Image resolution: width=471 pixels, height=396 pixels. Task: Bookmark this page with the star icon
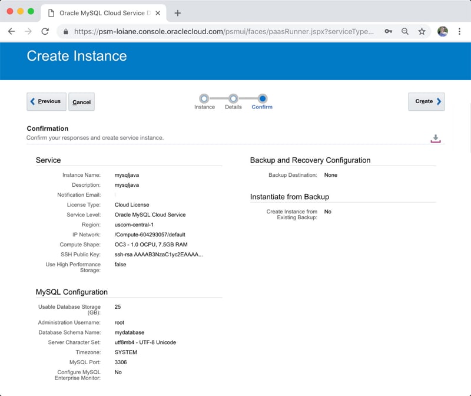[422, 31]
